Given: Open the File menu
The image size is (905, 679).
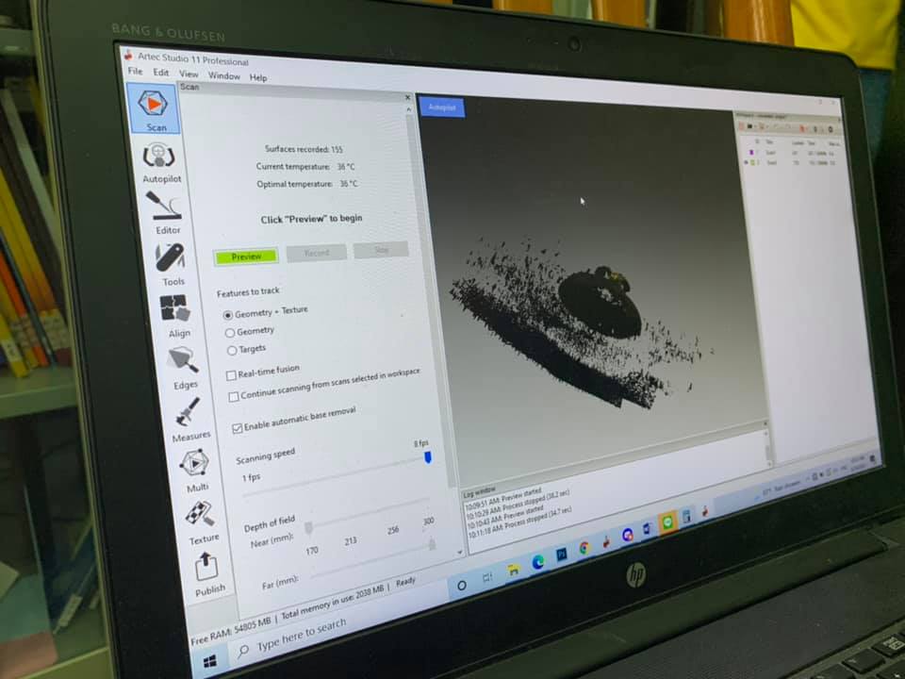Looking at the screenshot, I should point(135,71).
